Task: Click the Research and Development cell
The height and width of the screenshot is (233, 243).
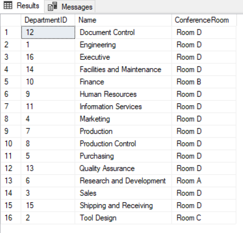Action: pyautogui.click(x=123, y=181)
